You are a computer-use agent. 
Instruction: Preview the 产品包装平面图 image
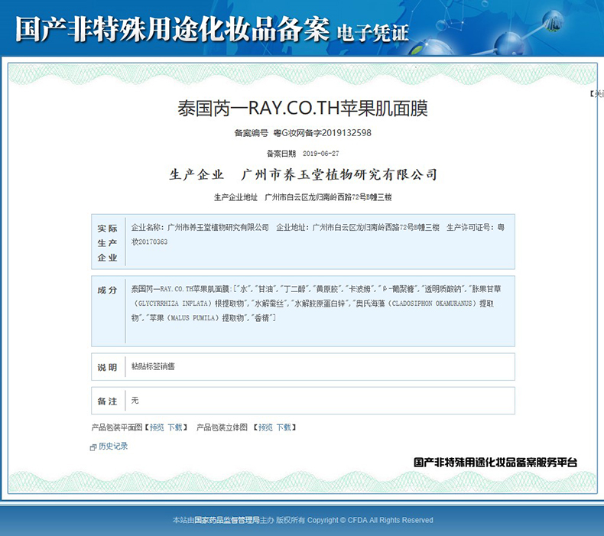click(157, 427)
